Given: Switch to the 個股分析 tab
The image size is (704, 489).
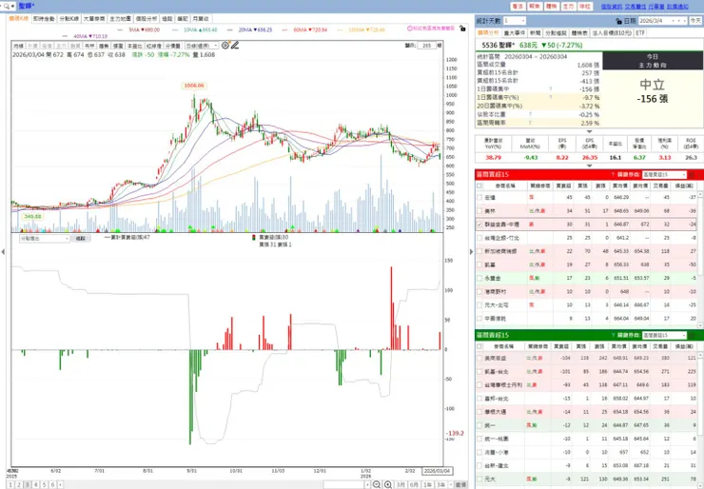Looking at the screenshot, I should tap(147, 19).
